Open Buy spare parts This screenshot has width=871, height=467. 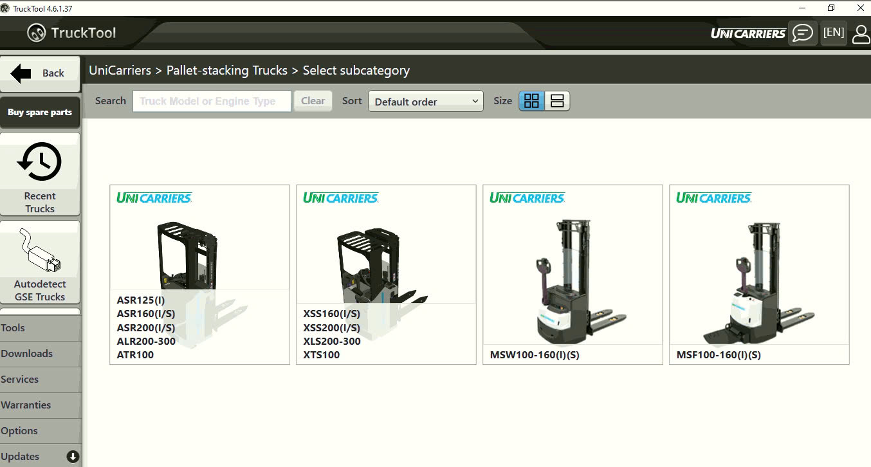point(40,112)
